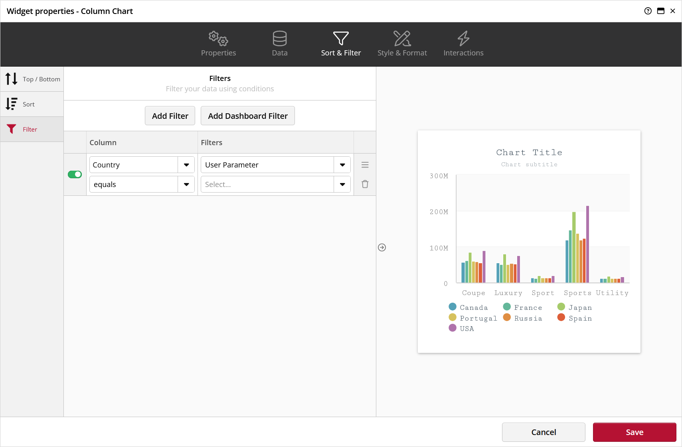
Task: Click the Luxury axis label
Action: click(x=508, y=293)
